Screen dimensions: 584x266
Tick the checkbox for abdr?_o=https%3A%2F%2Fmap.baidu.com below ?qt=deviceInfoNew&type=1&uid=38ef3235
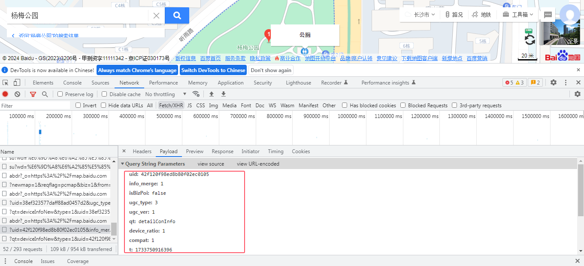click(4, 221)
